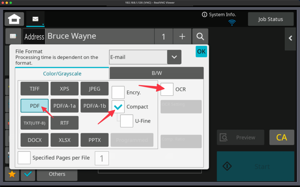Expand the side panel left arrow
Viewport: 300px width, 187px height.
[x=290, y=38]
